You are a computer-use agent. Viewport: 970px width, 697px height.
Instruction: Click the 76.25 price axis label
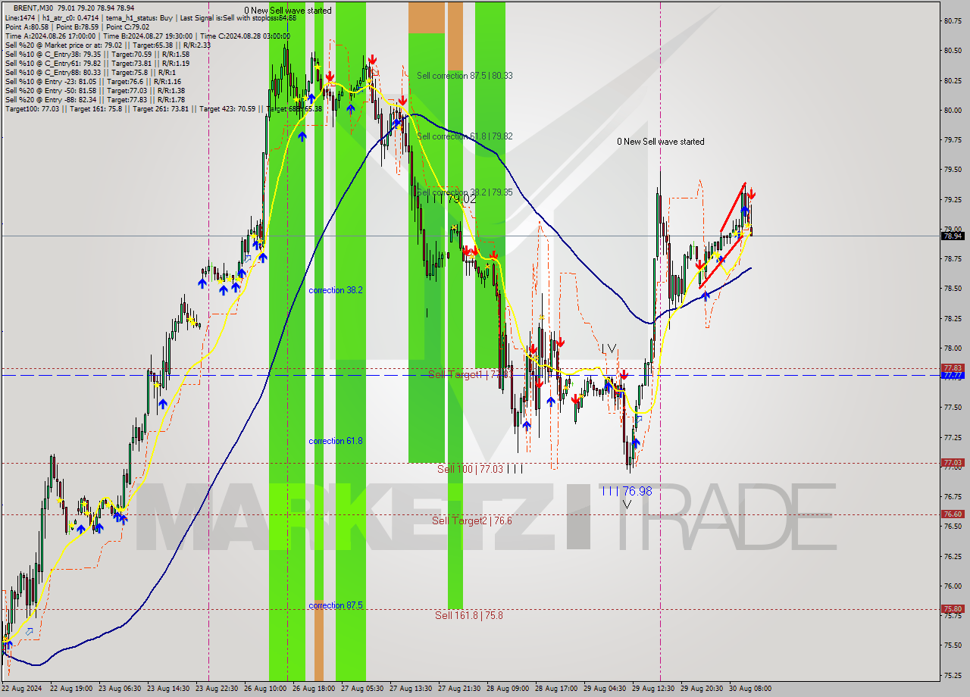point(953,557)
